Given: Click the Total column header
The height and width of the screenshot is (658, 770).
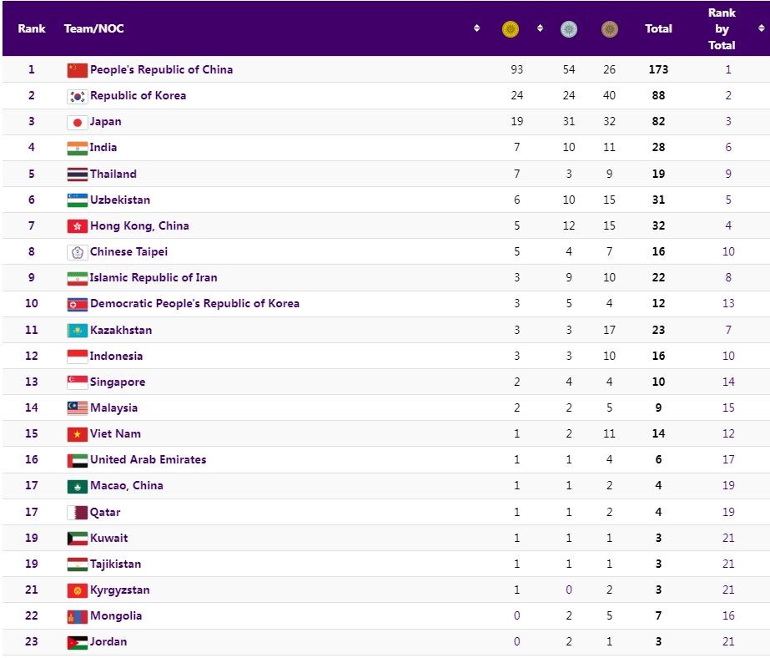Looking at the screenshot, I should click(658, 28).
